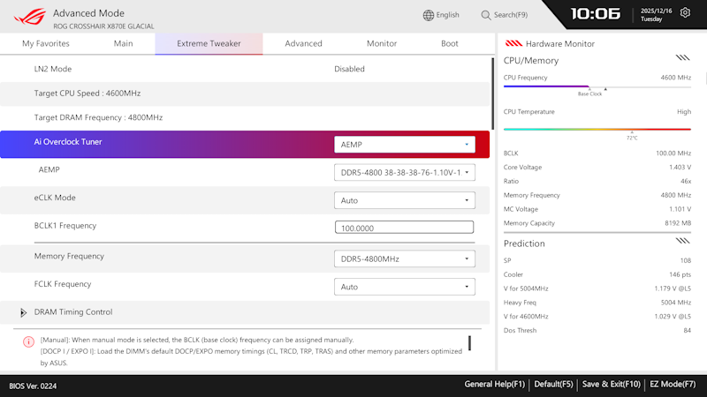Collapse the CPU/Memory section stripes icon
Screen dimensions: 707x397
[x=682, y=58]
